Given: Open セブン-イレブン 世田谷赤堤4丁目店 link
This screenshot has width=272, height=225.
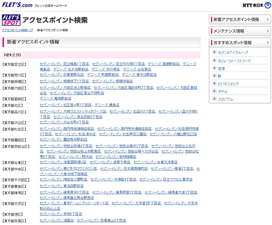Looking at the screenshot, I should pos(66,146).
